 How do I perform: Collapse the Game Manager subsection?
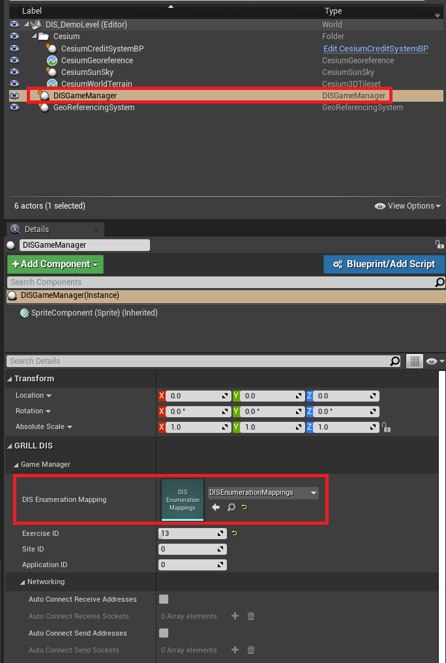[x=16, y=465]
